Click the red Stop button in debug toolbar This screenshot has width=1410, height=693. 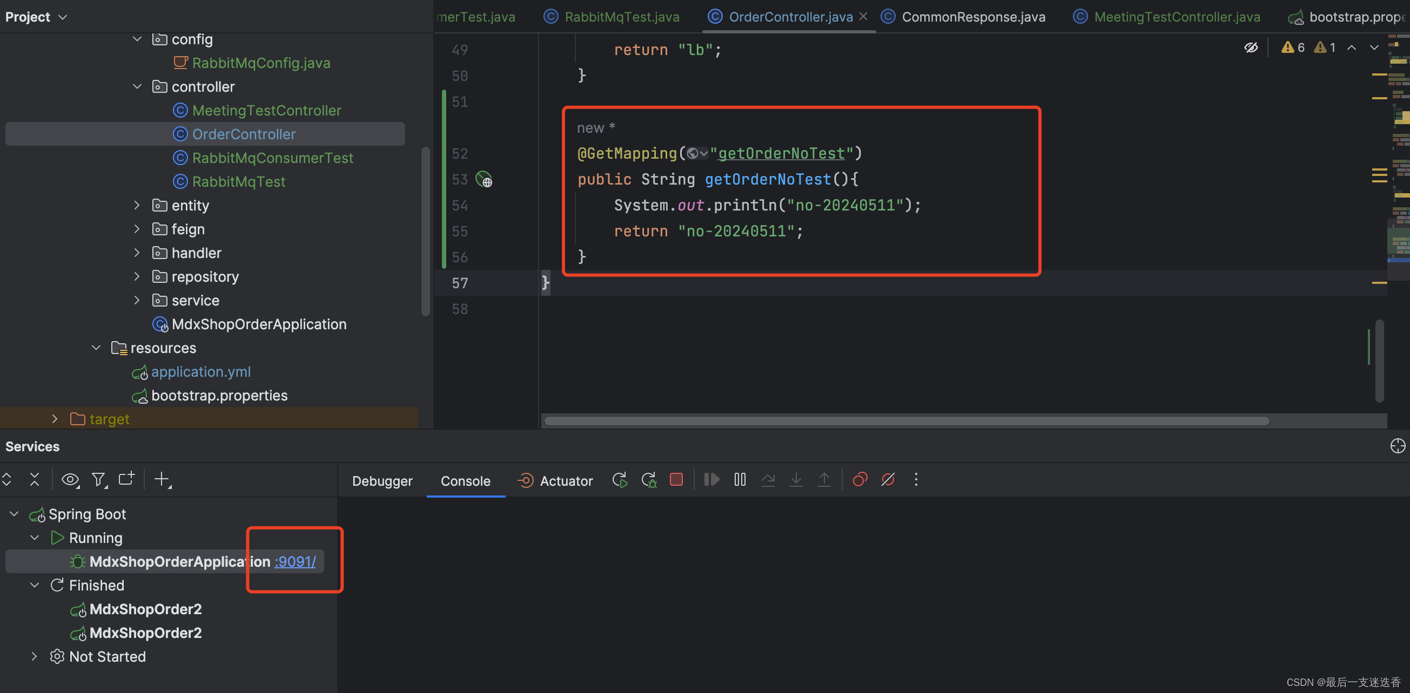pos(676,480)
